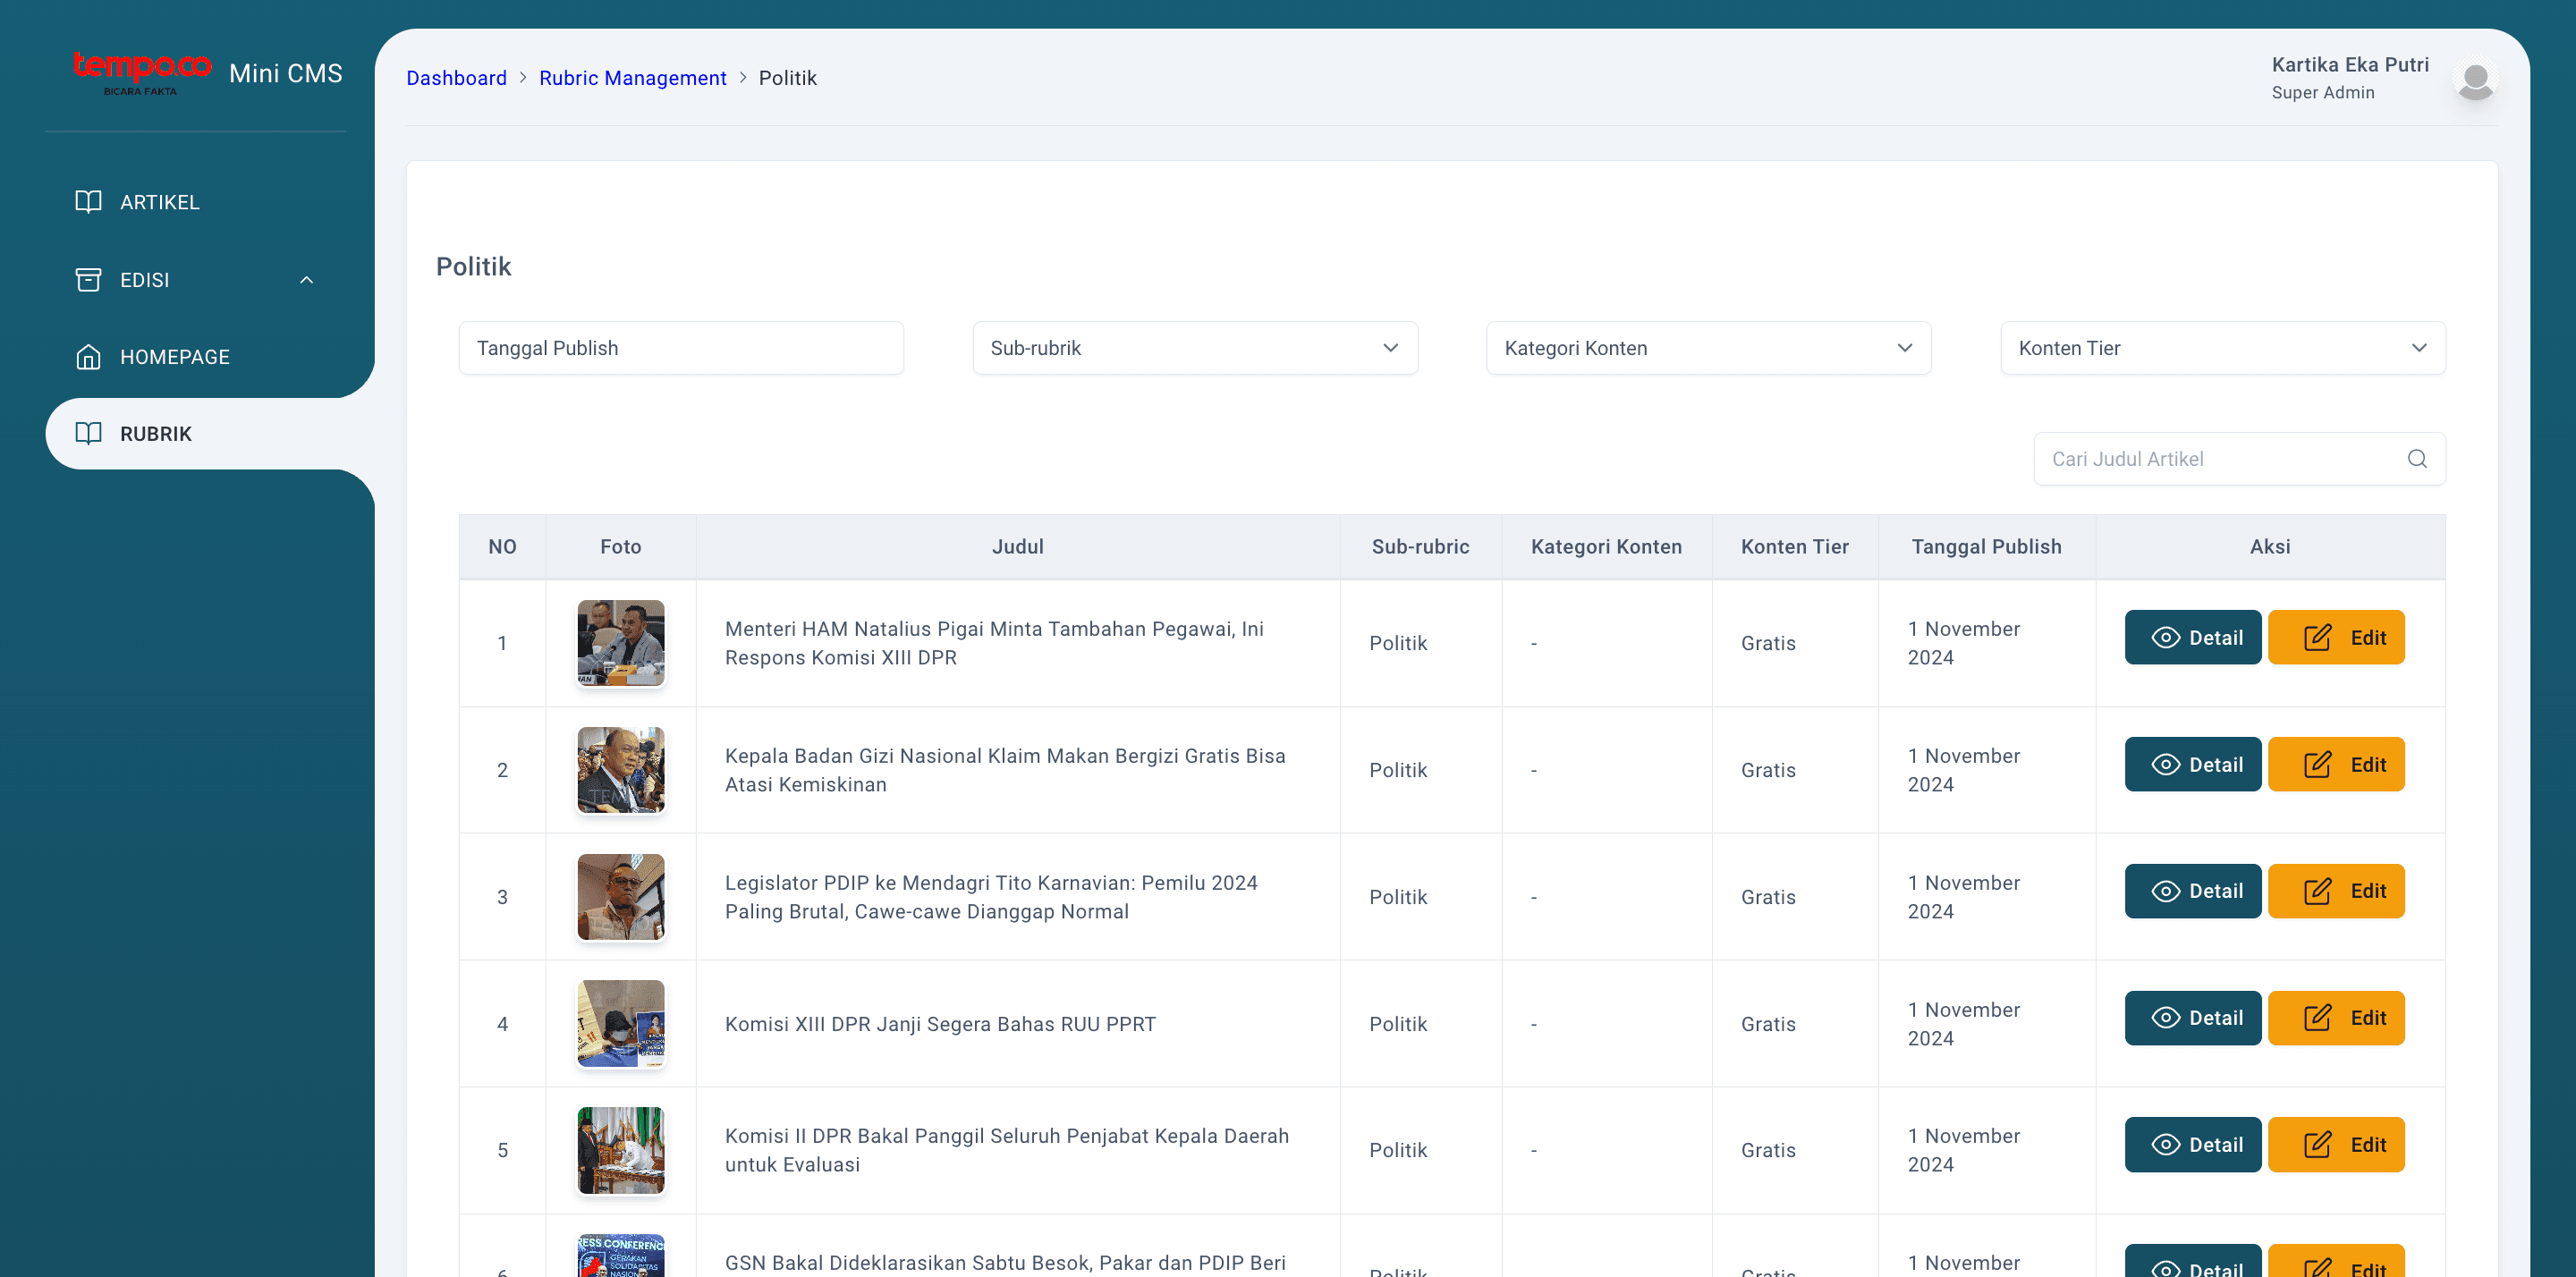
Task: Click title starting 'Legislator PDIP ke Mendagri'
Action: 991,897
